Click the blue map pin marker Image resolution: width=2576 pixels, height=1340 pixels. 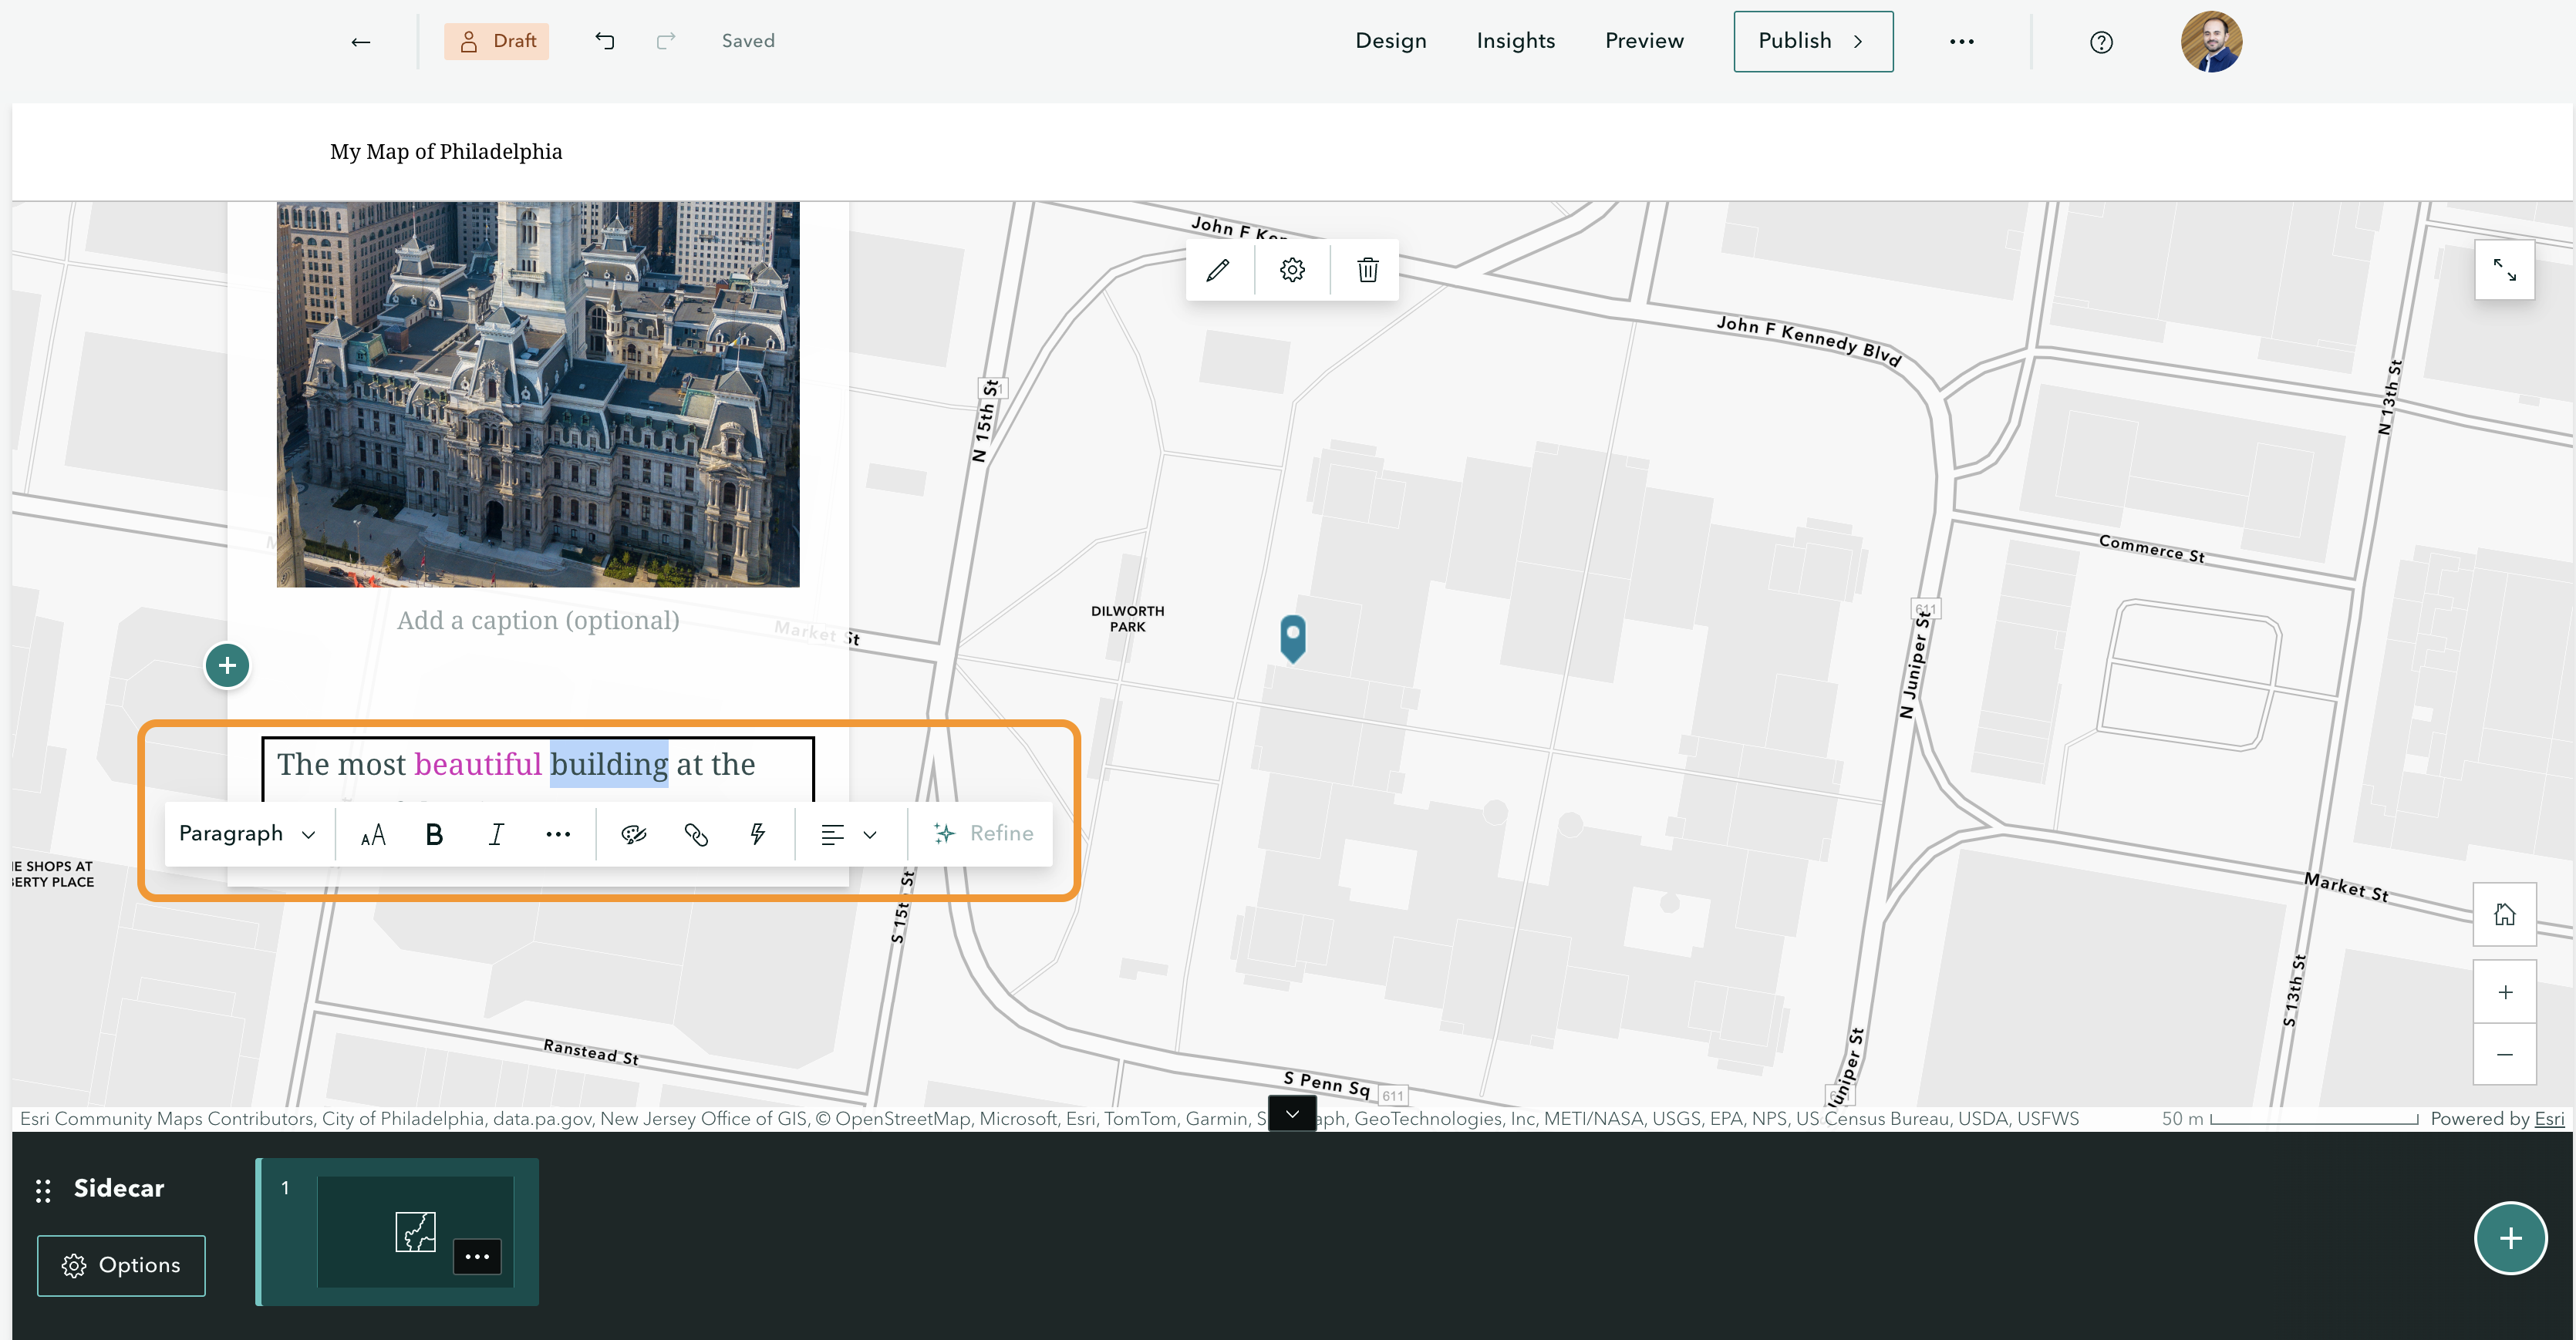[x=1293, y=638]
